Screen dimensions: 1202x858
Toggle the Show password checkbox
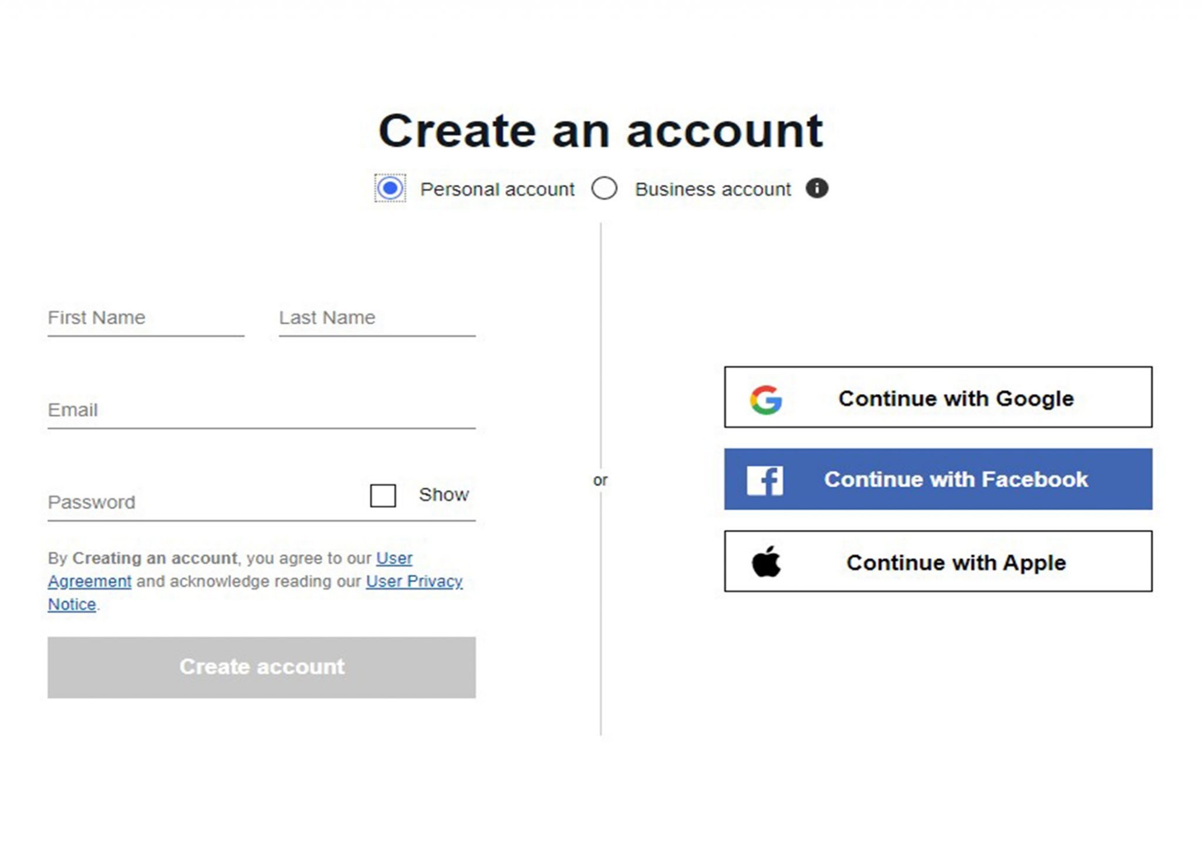pos(383,494)
